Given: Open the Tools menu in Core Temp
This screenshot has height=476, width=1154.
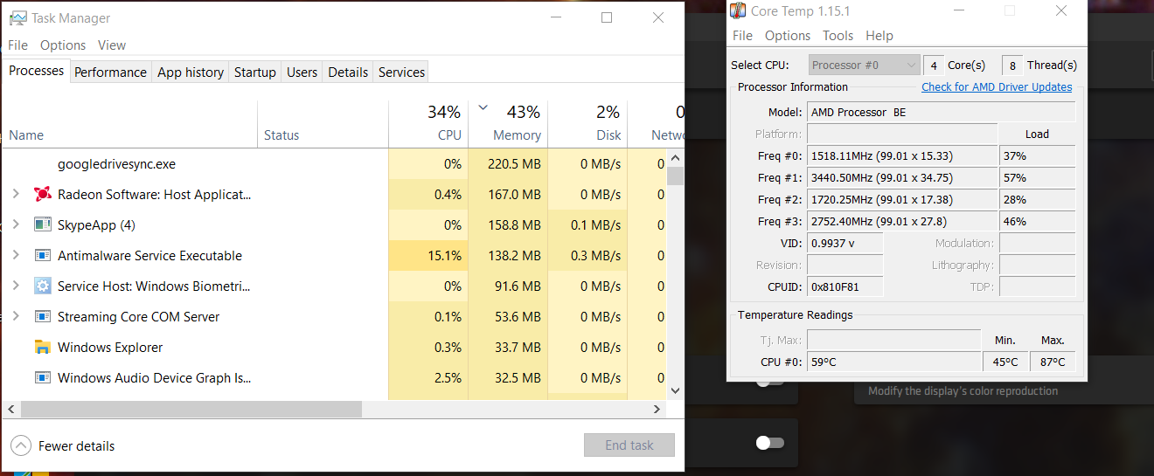Looking at the screenshot, I should pos(838,36).
